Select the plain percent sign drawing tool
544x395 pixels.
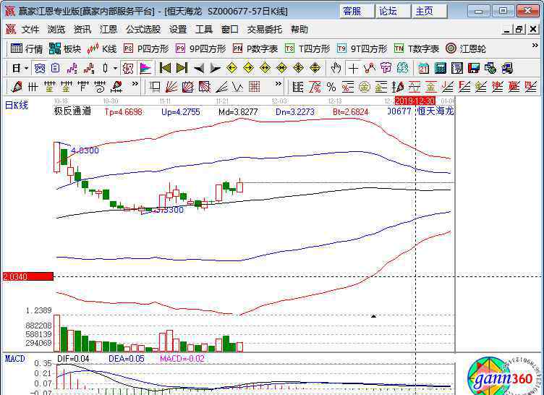(x=331, y=87)
